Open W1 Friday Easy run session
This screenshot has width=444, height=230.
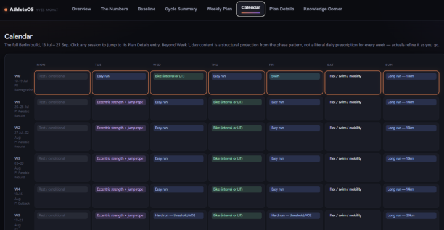point(295,102)
